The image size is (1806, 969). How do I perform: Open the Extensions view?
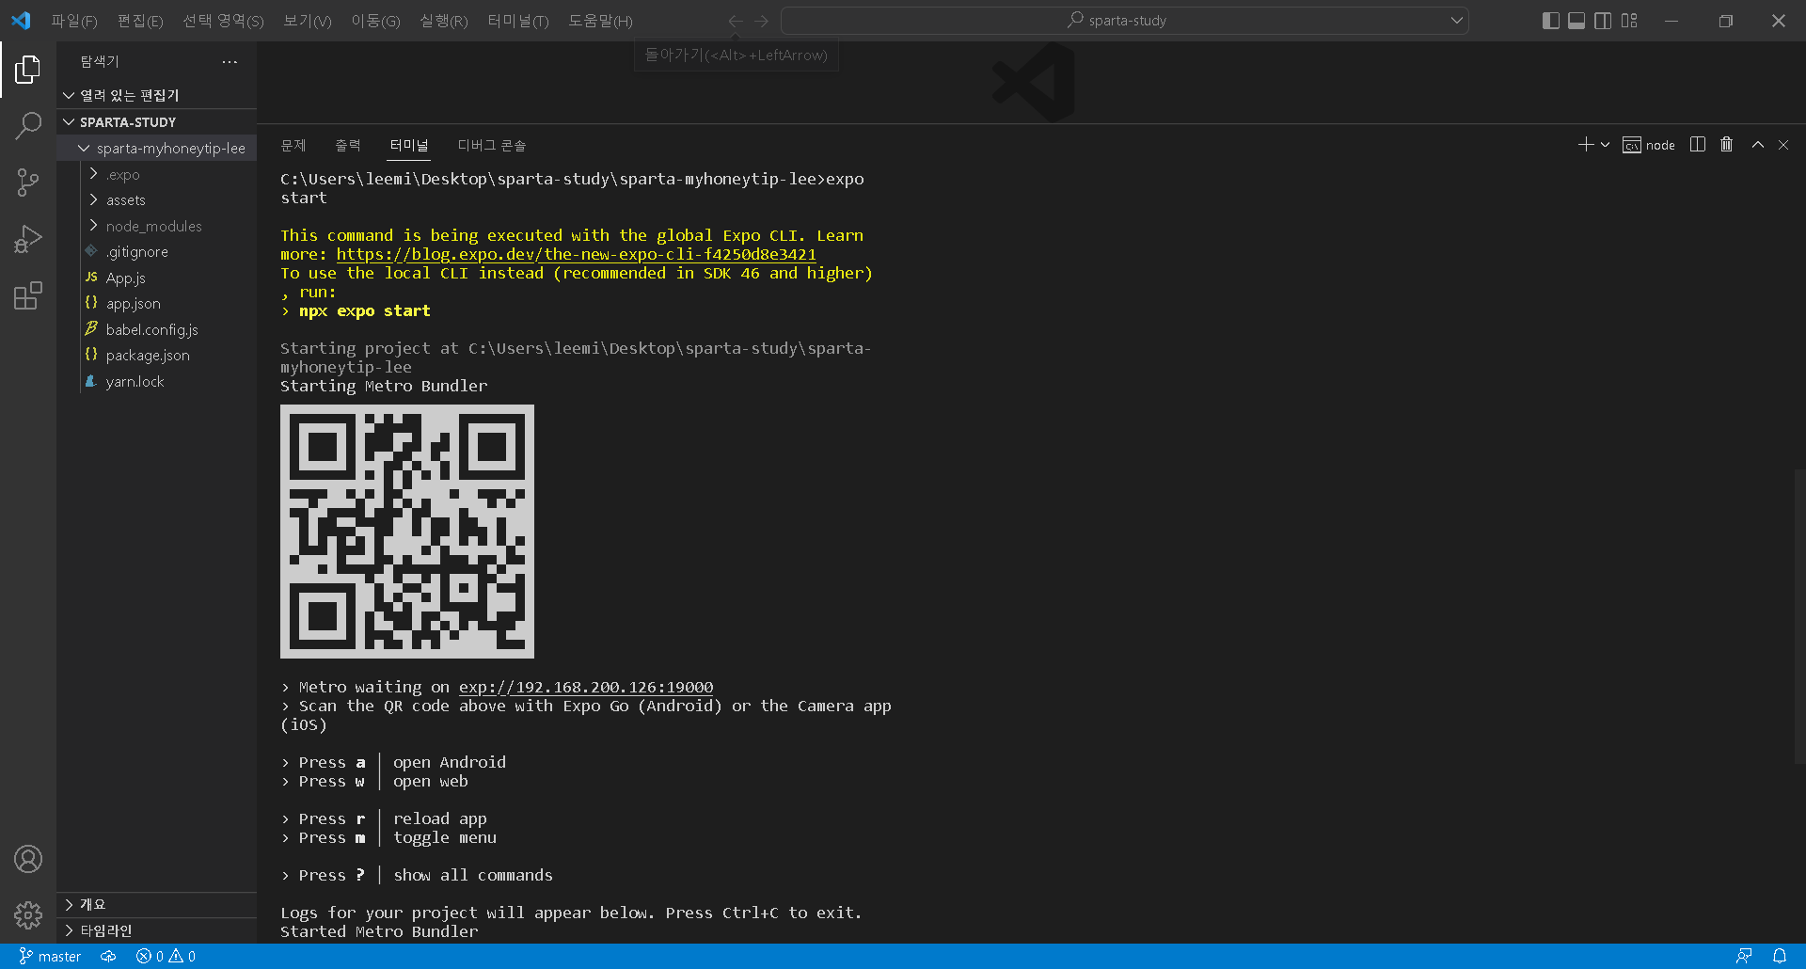28,296
